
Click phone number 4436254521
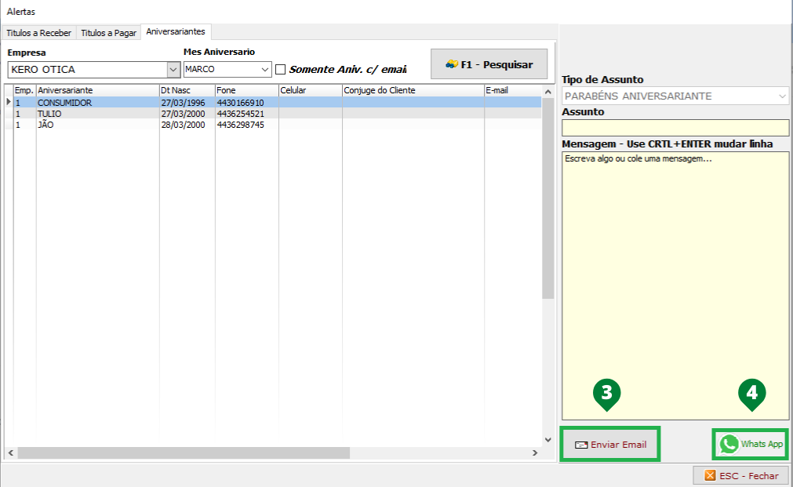click(x=240, y=114)
